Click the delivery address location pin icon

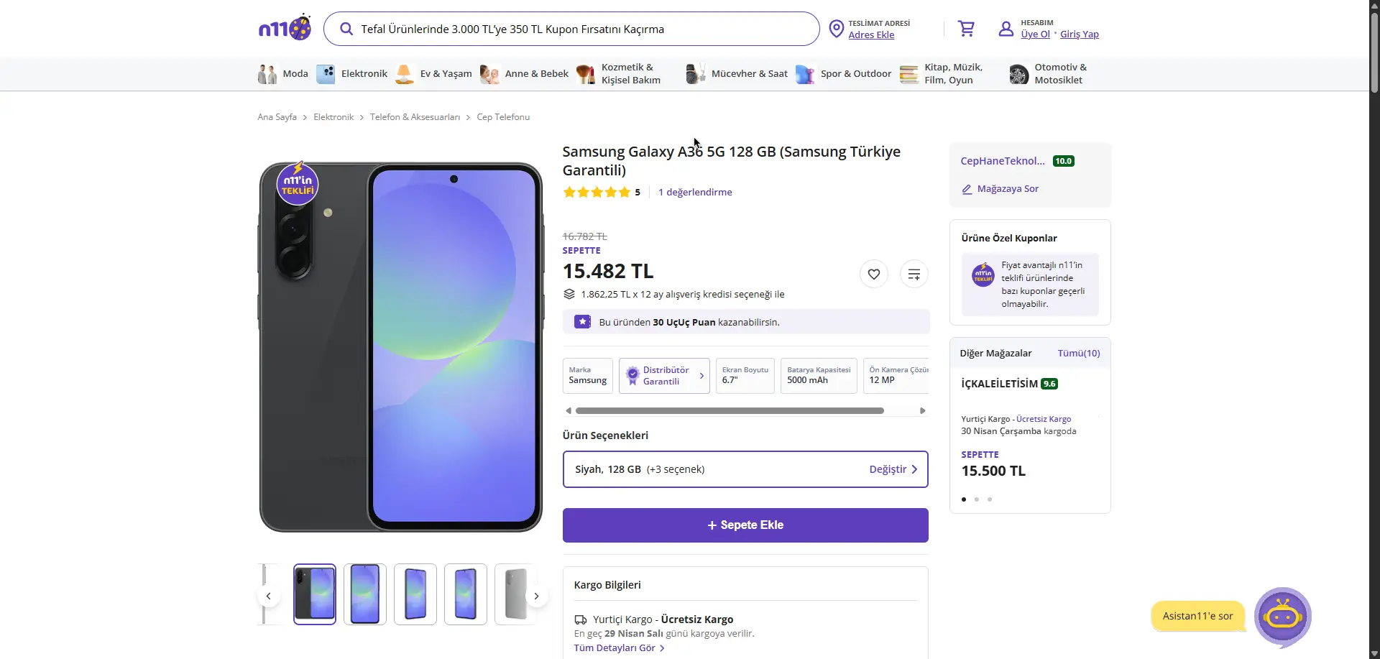pos(836,29)
